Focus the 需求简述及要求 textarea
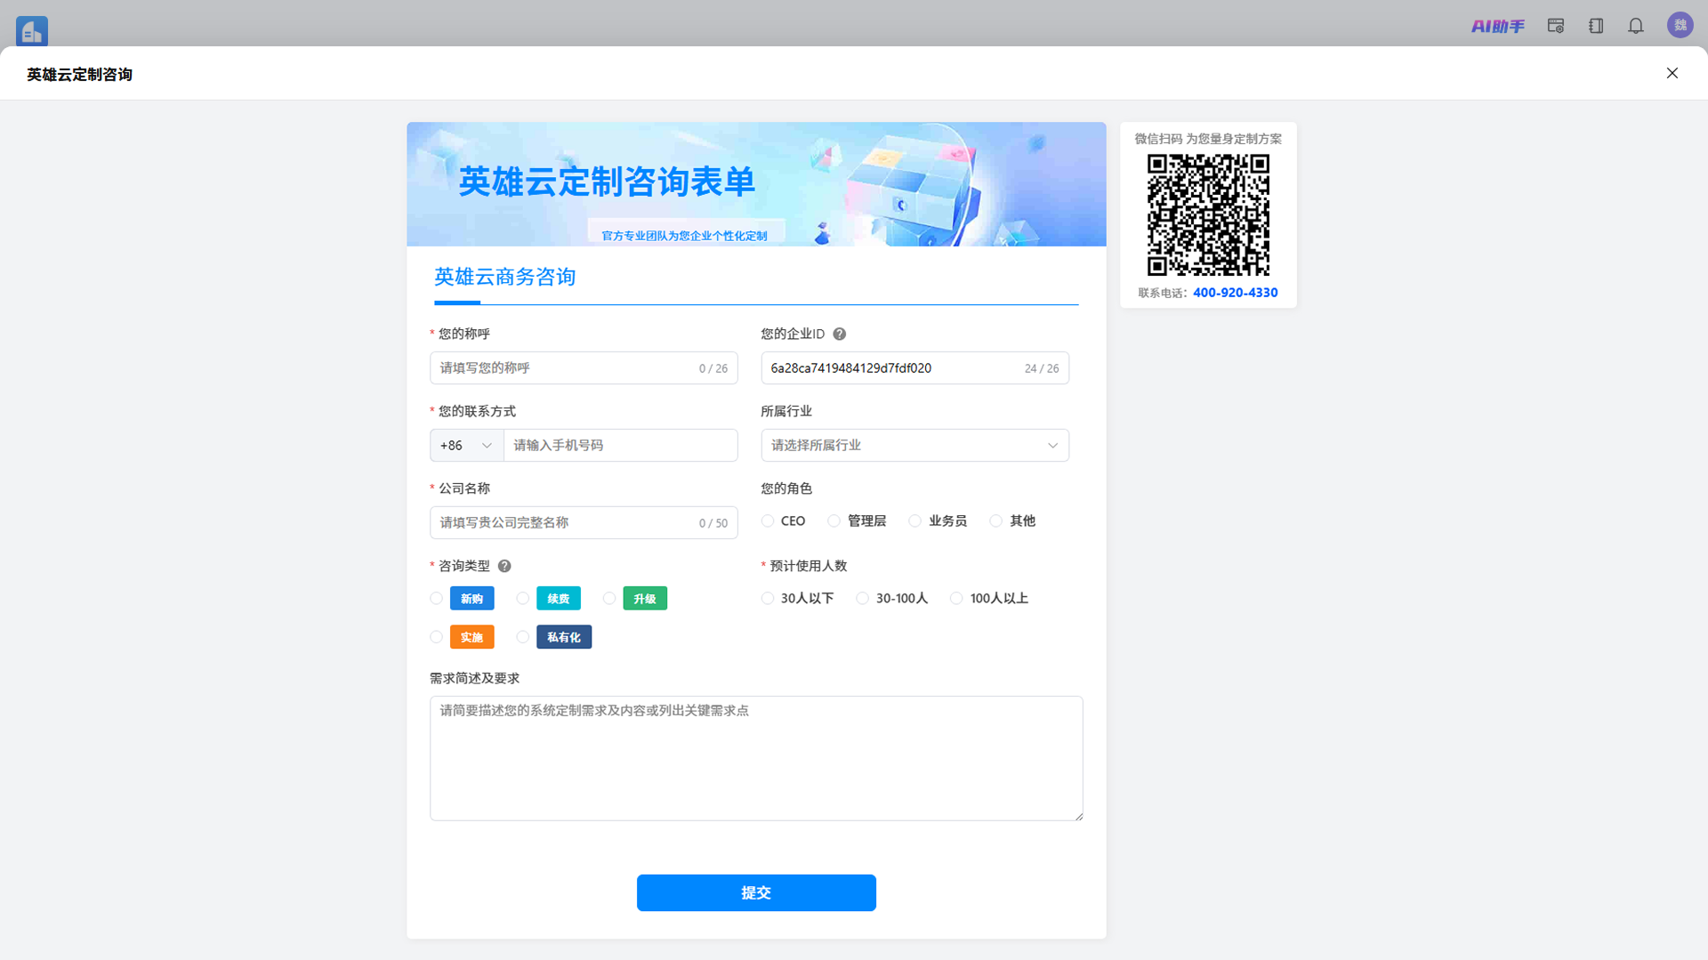The width and height of the screenshot is (1708, 960). pos(756,758)
